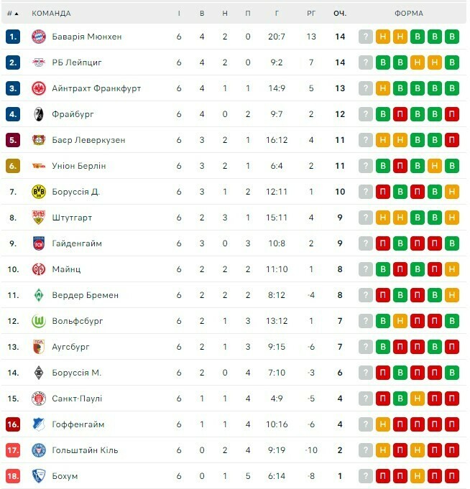Click the RB Leipzig club crest
470x489 pixels.
coord(39,62)
